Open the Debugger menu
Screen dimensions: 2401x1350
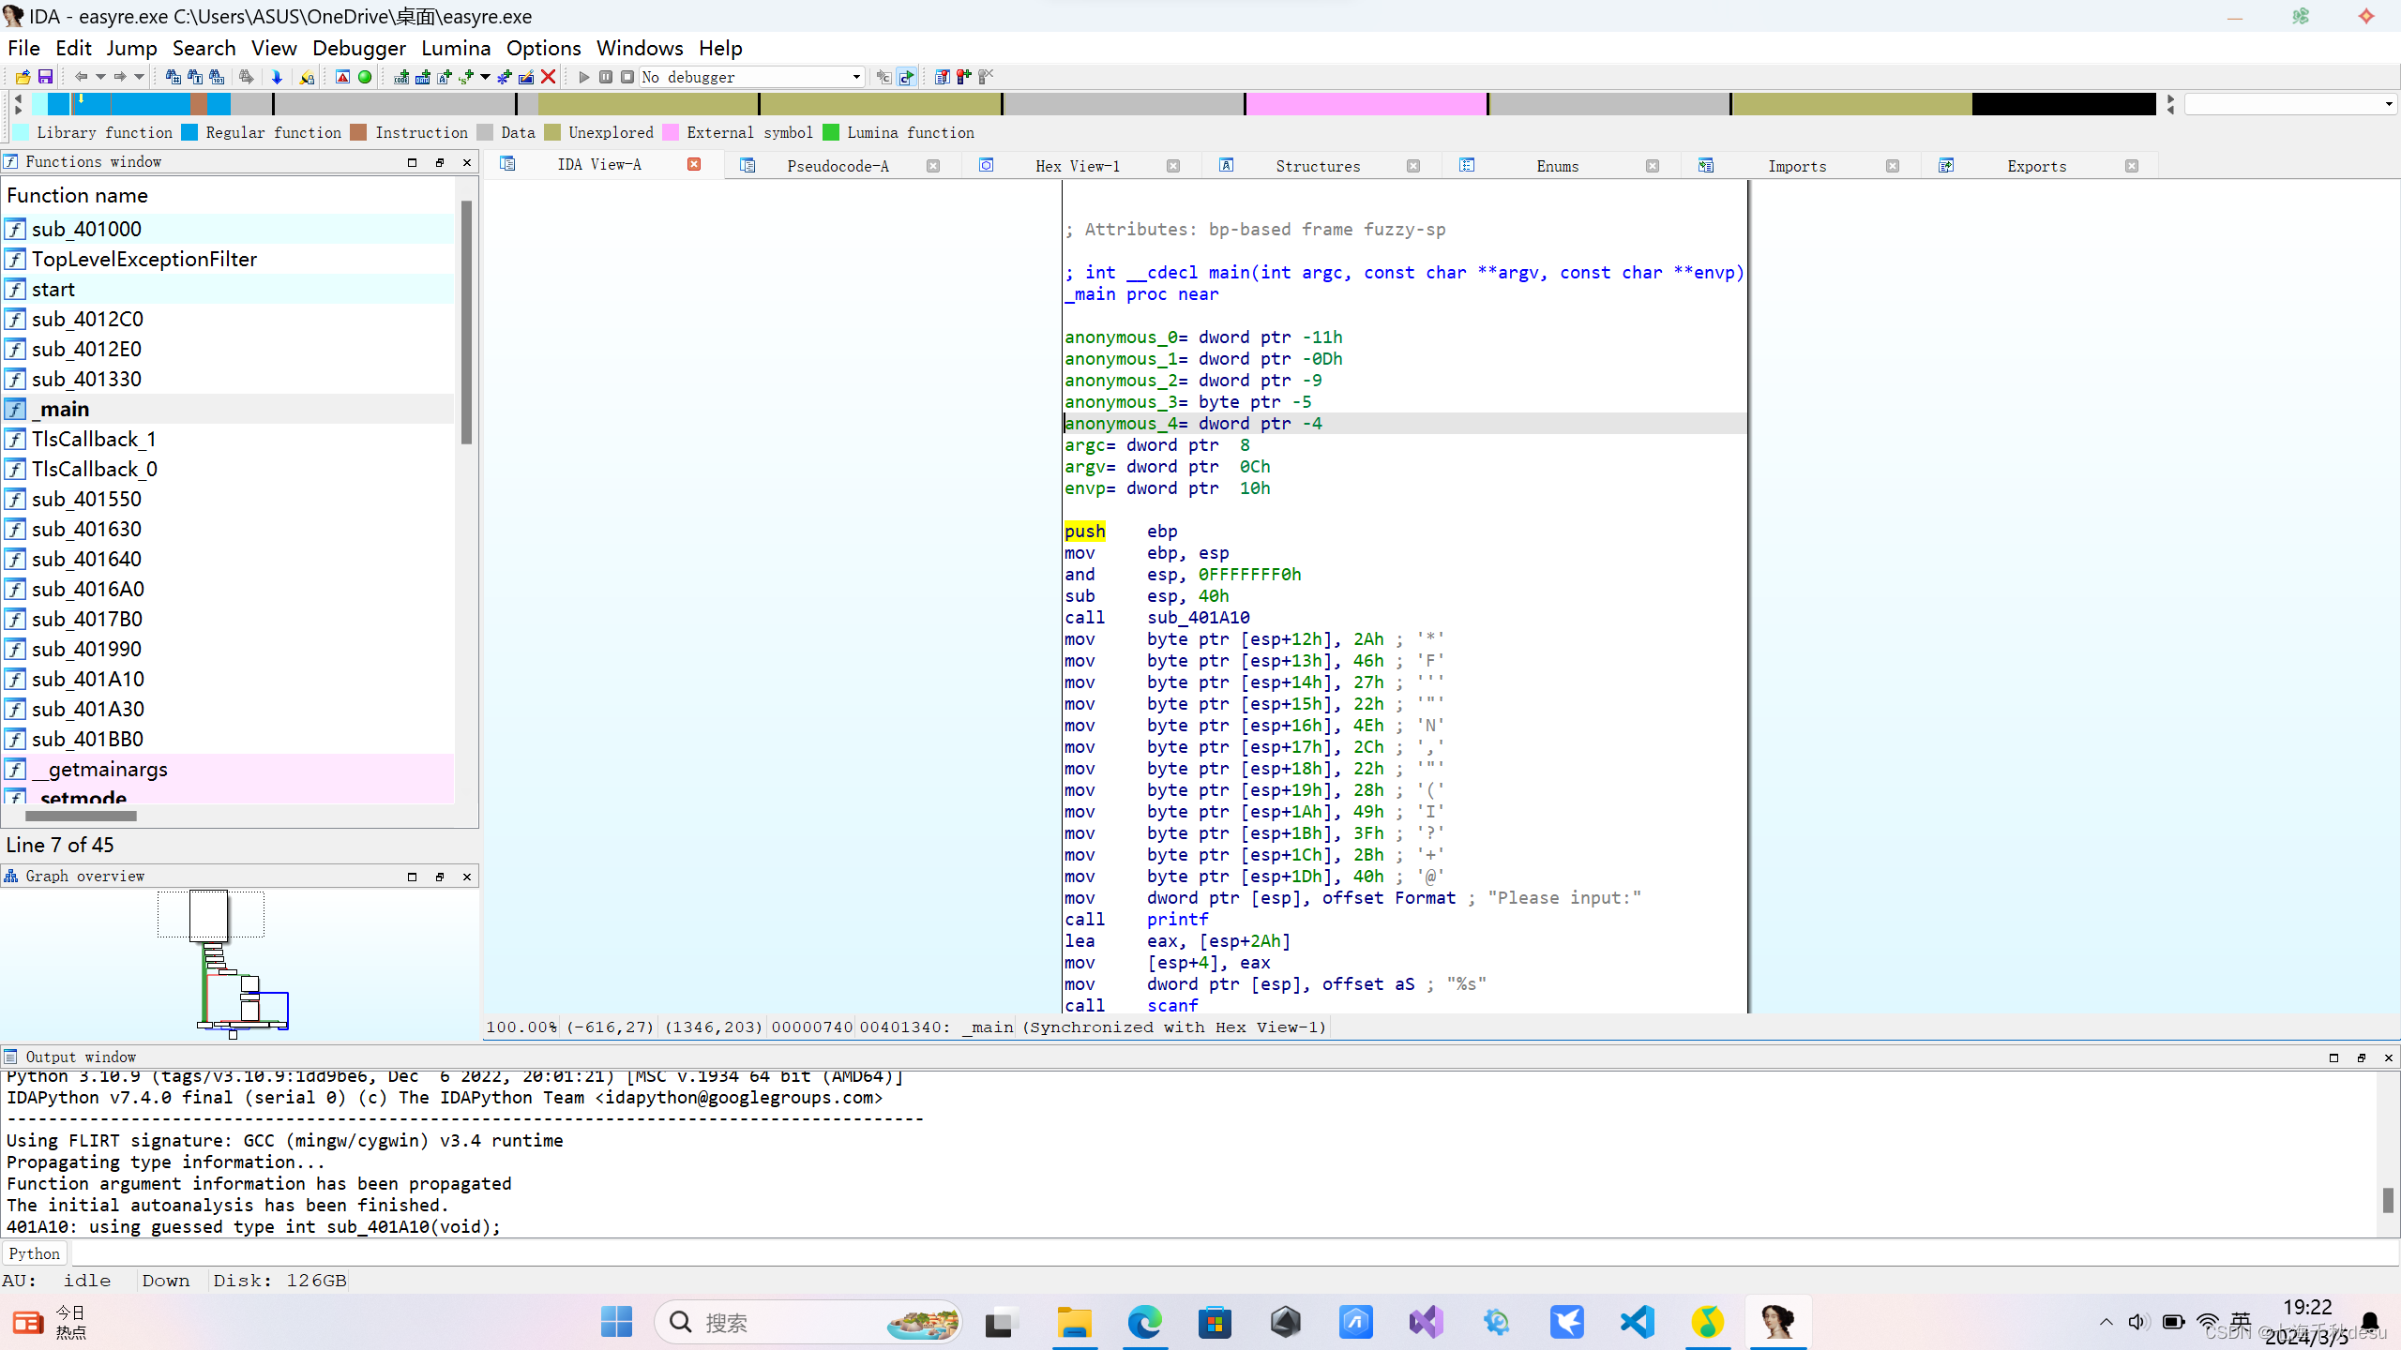(x=358, y=48)
